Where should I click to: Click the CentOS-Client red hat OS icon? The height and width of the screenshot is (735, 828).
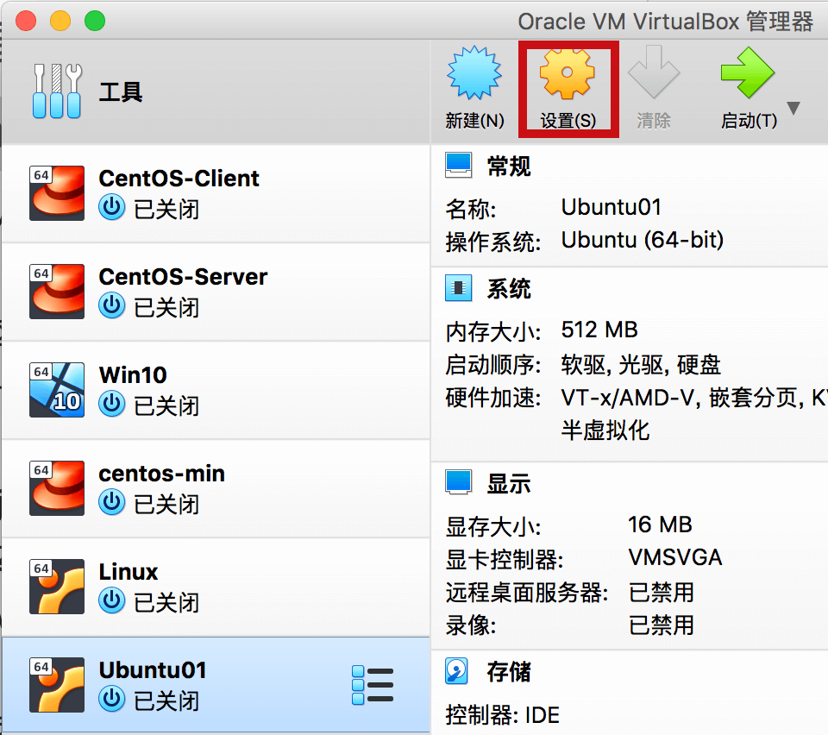[x=57, y=193]
